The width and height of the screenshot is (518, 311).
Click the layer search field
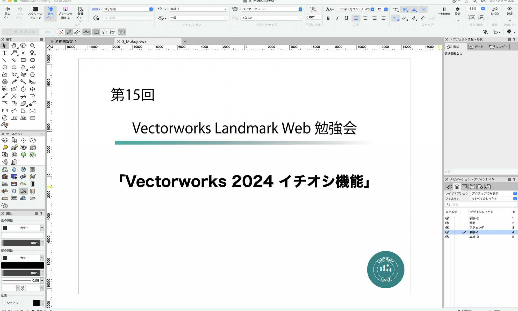[x=481, y=204]
